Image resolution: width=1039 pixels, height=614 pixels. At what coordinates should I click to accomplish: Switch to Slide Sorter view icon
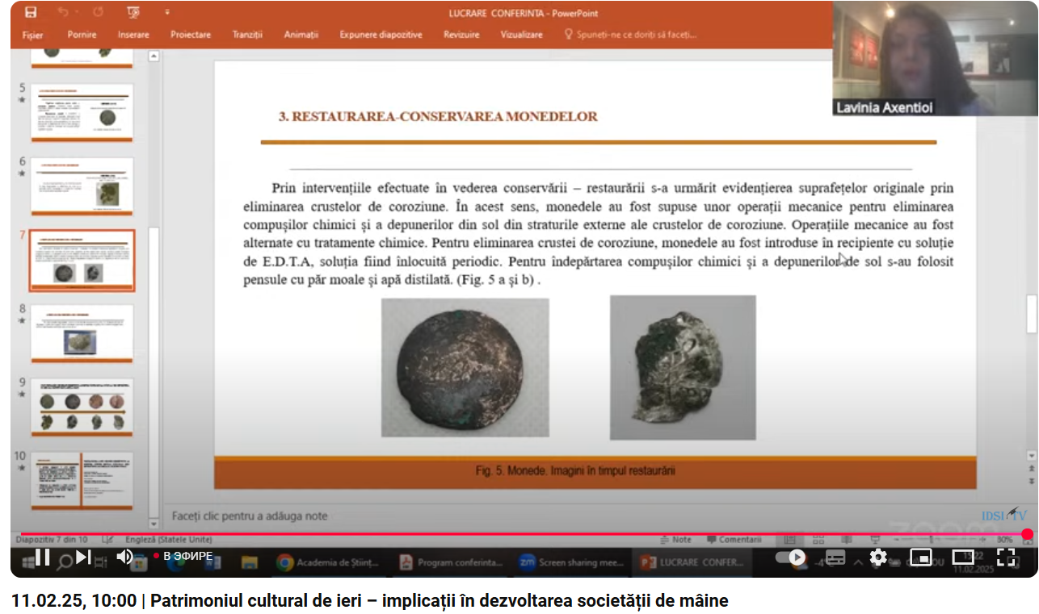818,539
